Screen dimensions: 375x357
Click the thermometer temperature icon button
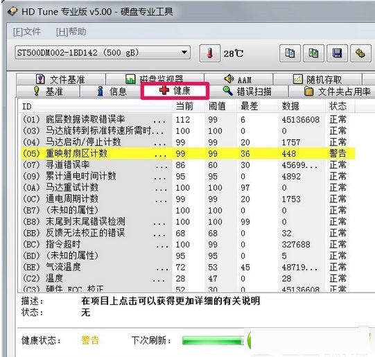pos(210,53)
